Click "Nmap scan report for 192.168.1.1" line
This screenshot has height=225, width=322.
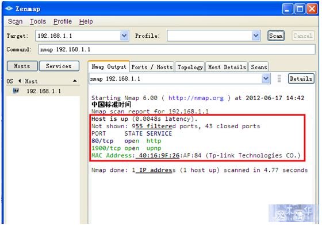(150, 112)
